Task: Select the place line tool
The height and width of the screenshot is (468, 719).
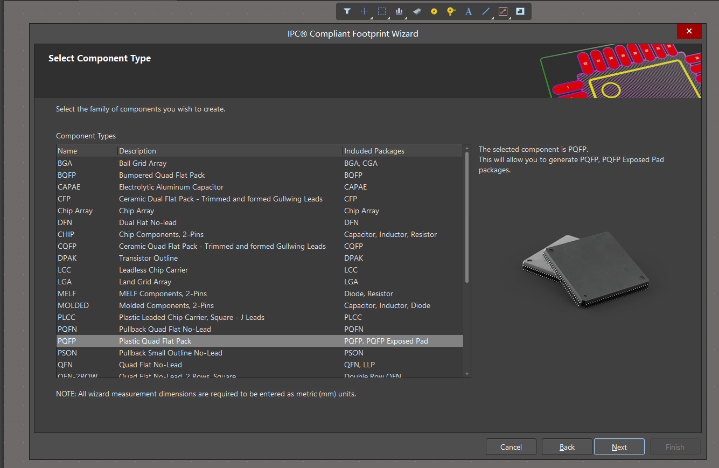Action: coord(486,11)
